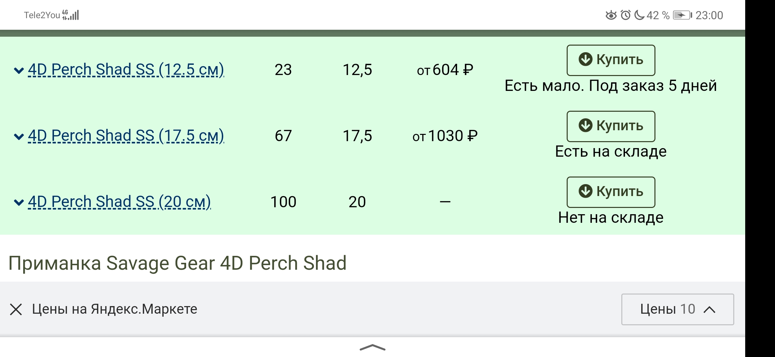Click the Приманка Savage Gear 4D Perch Shad heading
The width and height of the screenshot is (775, 357).
pyautogui.click(x=178, y=263)
